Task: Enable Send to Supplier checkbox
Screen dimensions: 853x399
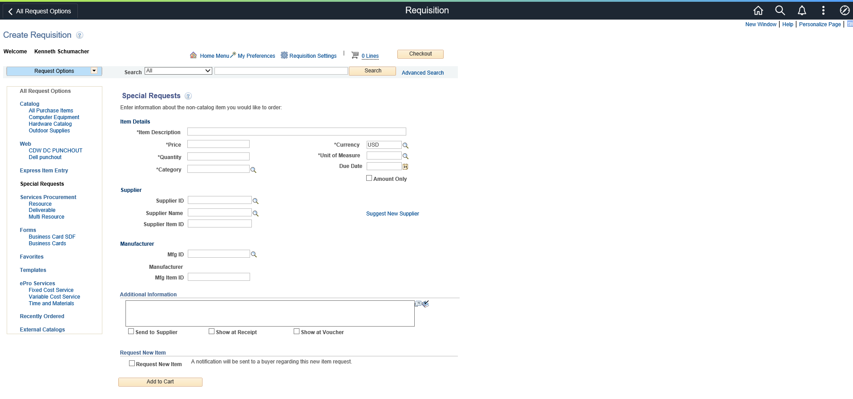Action: 131,331
